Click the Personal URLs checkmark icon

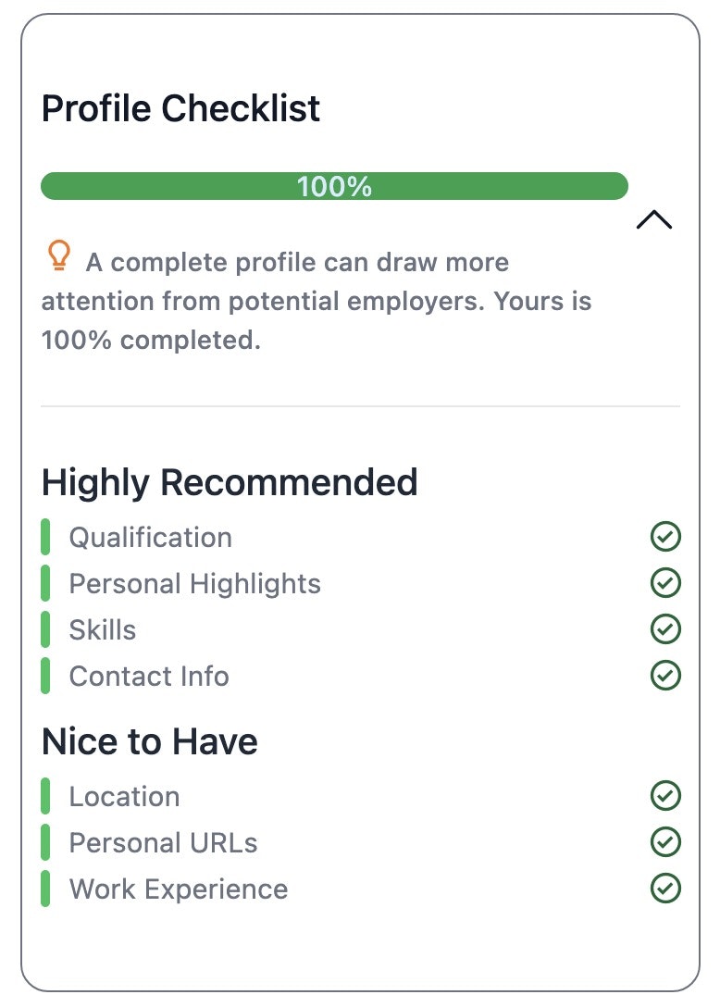665,842
